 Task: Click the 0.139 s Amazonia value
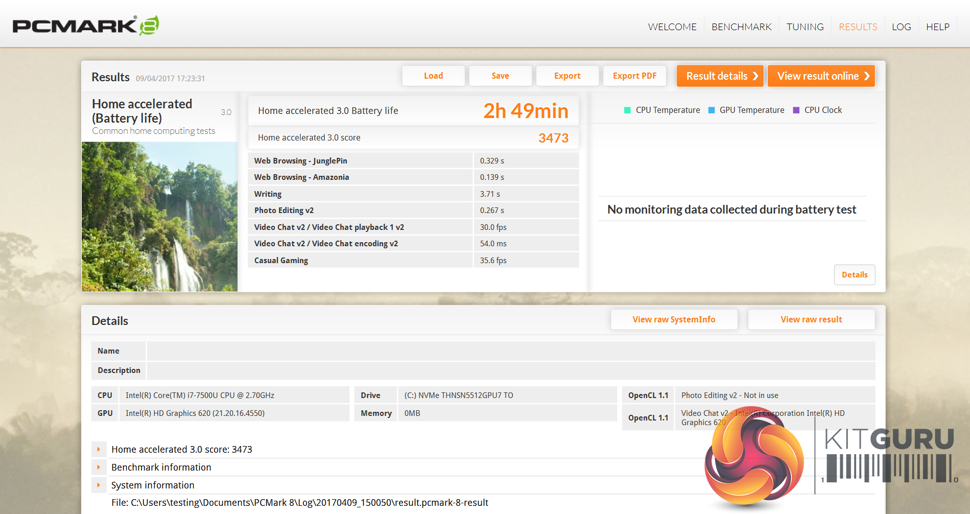pyautogui.click(x=492, y=177)
